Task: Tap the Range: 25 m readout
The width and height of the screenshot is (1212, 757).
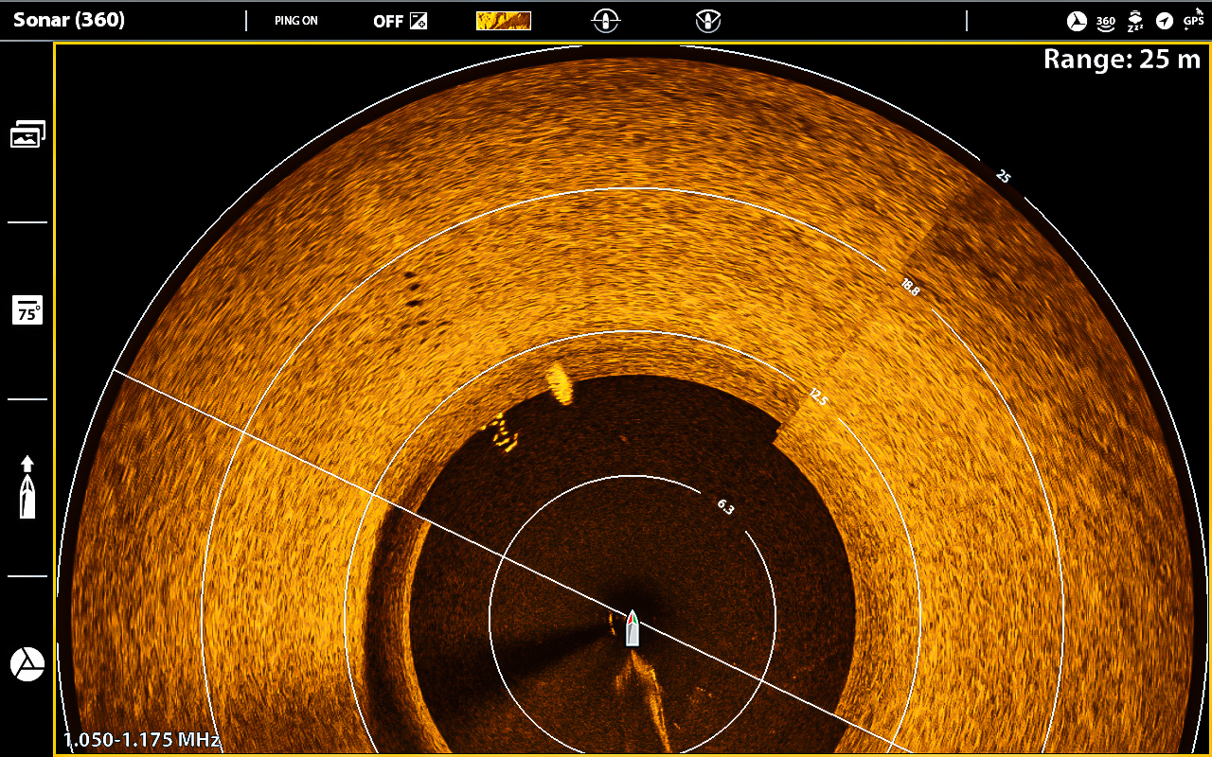Action: tap(1121, 60)
